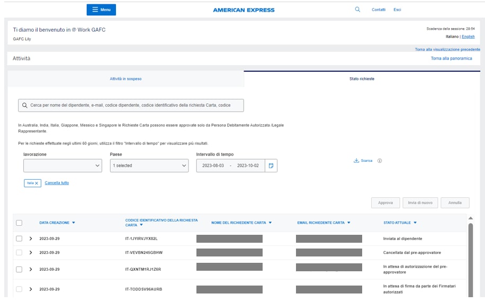Click the Cancella tutto link

[57, 183]
